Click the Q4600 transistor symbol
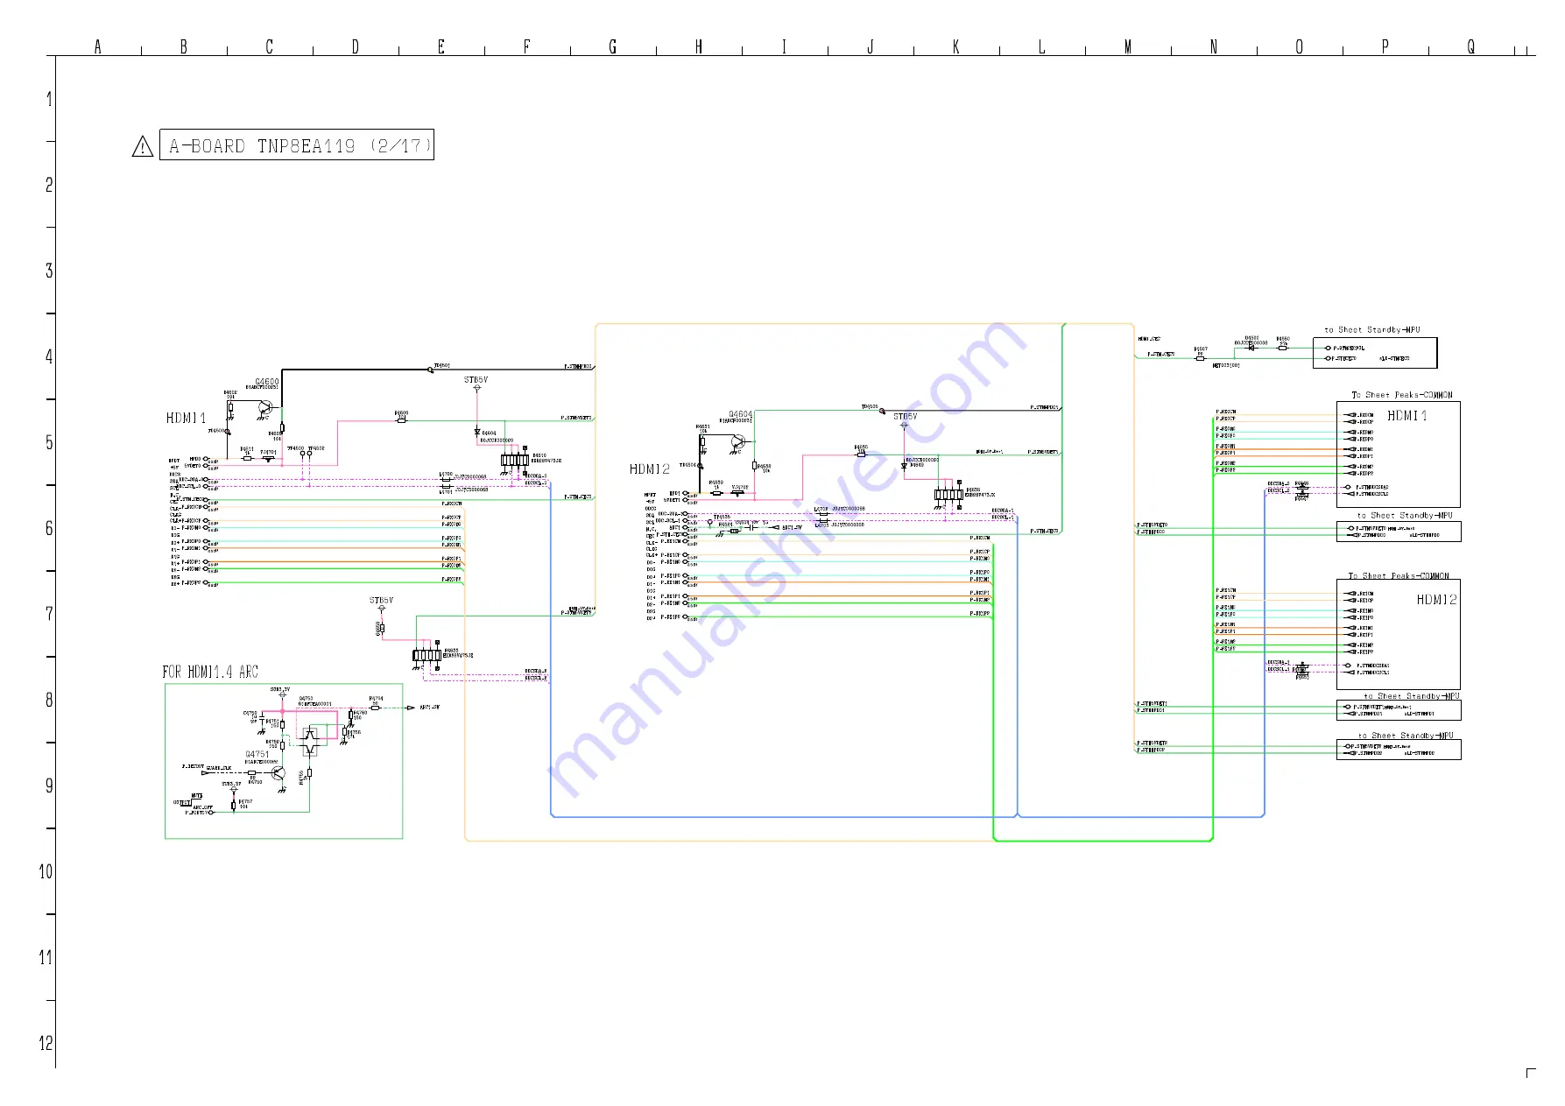The height and width of the screenshot is (1106, 1565). click(x=264, y=407)
